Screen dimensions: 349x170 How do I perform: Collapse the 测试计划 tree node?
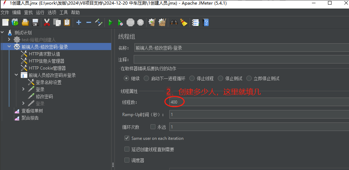tap(2, 32)
